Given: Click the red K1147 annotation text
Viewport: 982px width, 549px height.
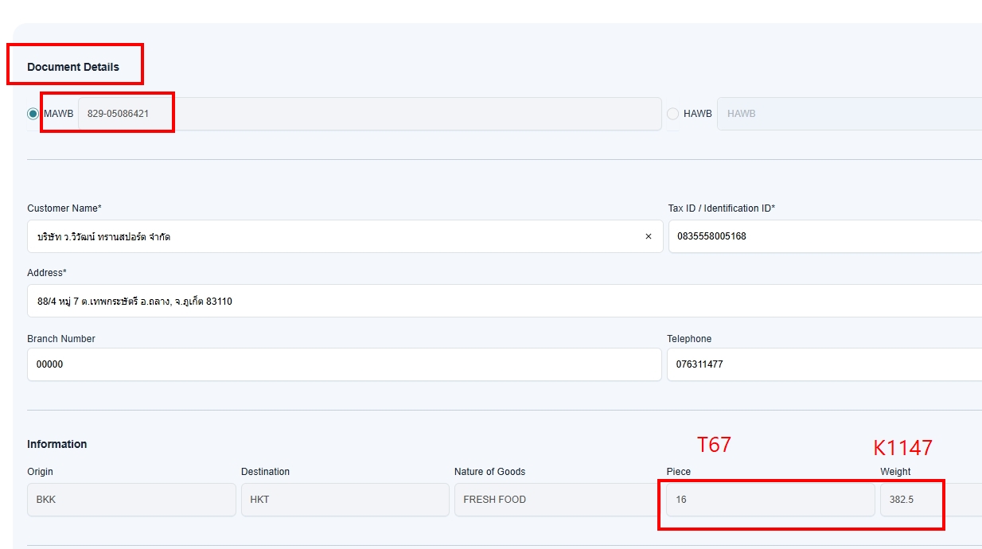Looking at the screenshot, I should [902, 448].
